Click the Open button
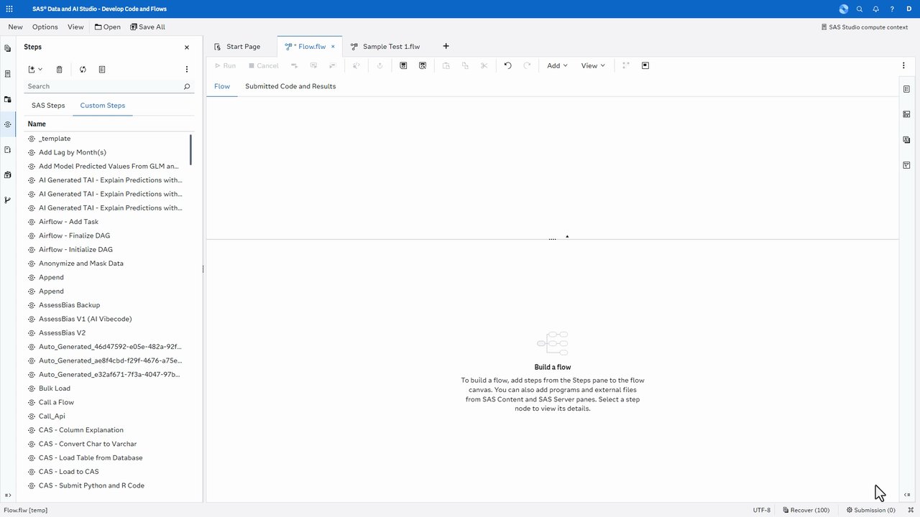 click(108, 27)
